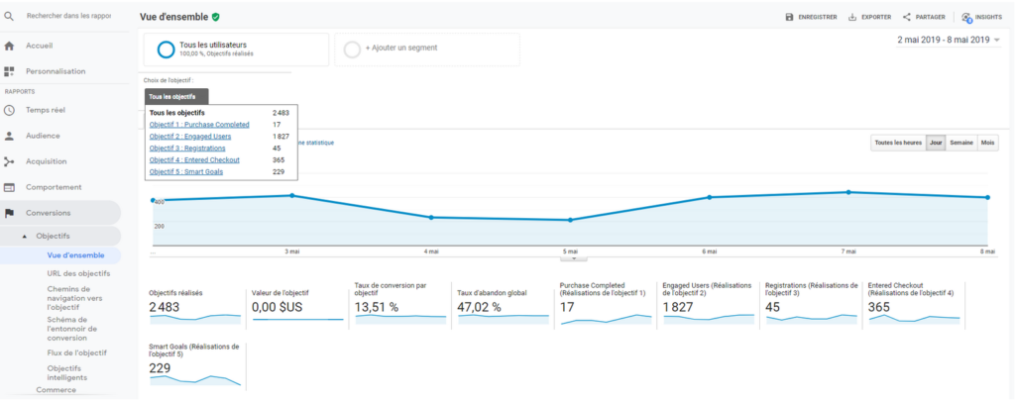Open Personnalisation dashboard icon
The image size is (1015, 402).
pos(10,71)
